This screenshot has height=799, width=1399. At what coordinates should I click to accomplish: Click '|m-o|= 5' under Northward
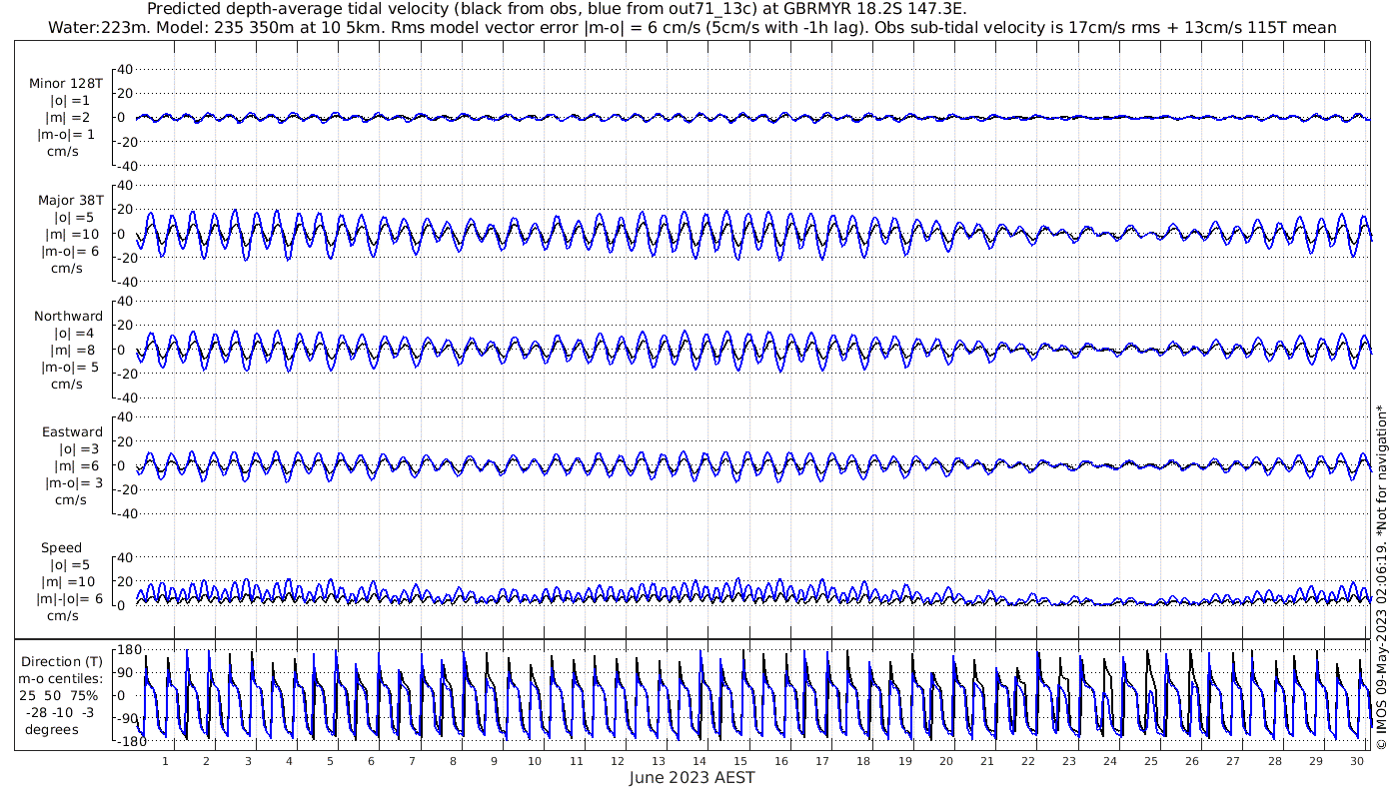tap(70, 367)
